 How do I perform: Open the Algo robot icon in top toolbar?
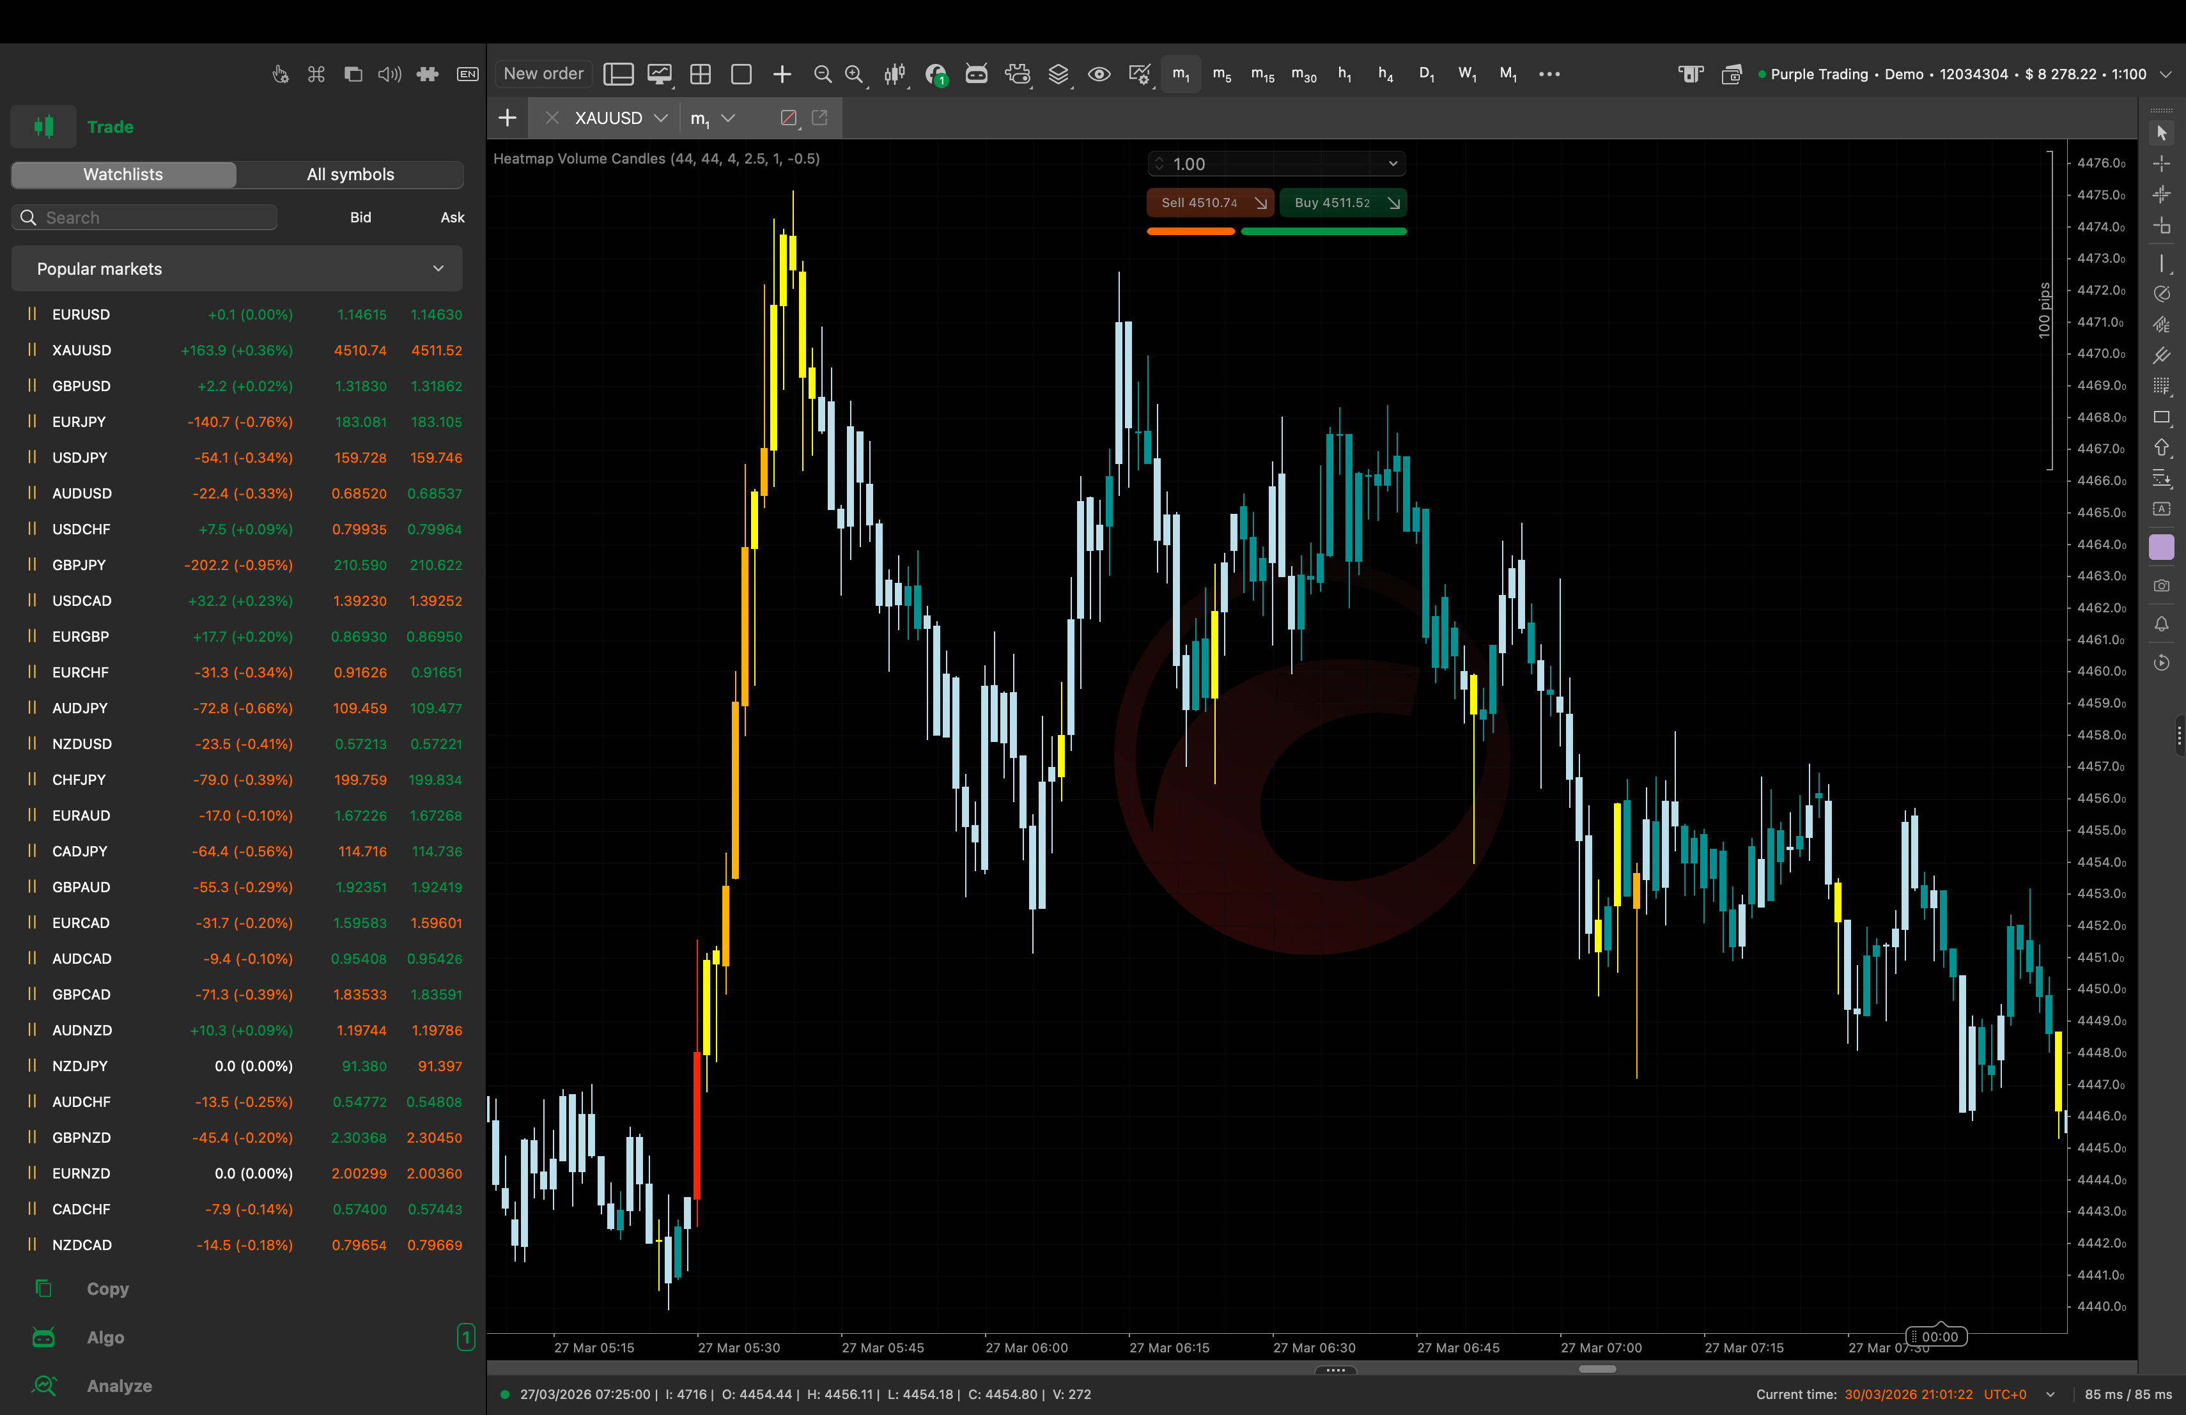(975, 74)
